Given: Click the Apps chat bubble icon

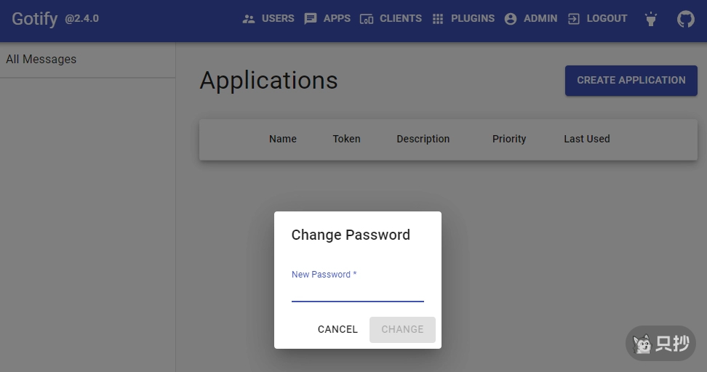Looking at the screenshot, I should 311,19.
